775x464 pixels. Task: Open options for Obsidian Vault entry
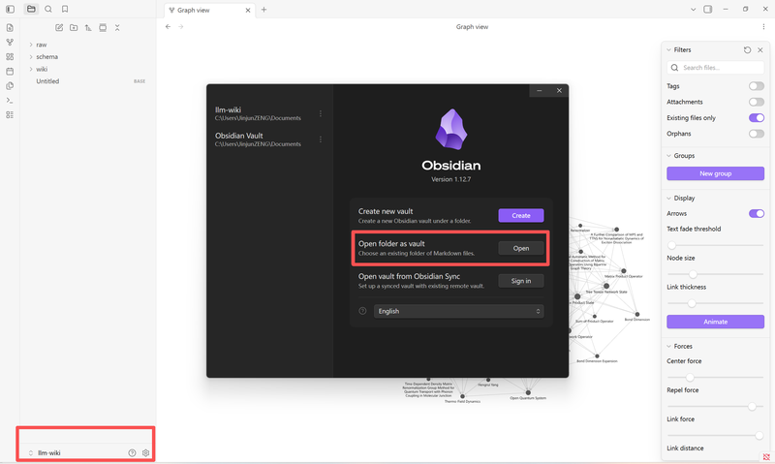321,139
